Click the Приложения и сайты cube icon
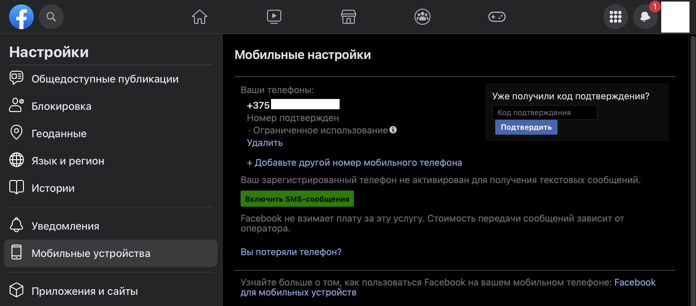The image size is (696, 306). [x=16, y=290]
